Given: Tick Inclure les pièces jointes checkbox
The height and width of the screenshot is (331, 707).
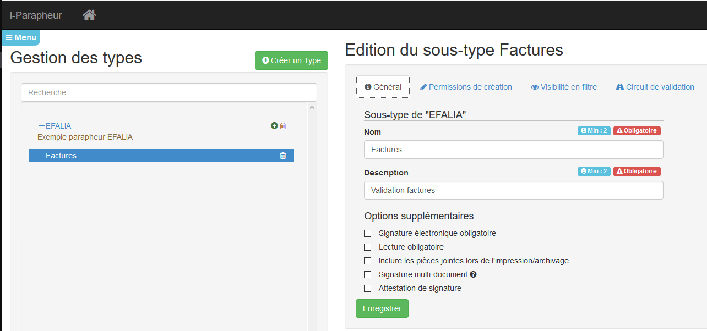Looking at the screenshot, I should click(x=368, y=261).
